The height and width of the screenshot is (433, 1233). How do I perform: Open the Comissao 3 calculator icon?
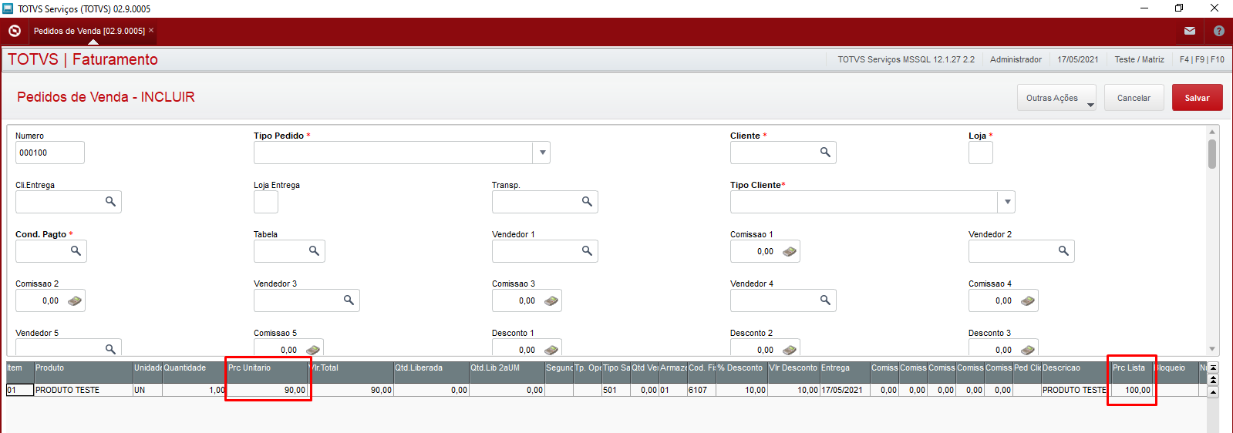pos(551,301)
